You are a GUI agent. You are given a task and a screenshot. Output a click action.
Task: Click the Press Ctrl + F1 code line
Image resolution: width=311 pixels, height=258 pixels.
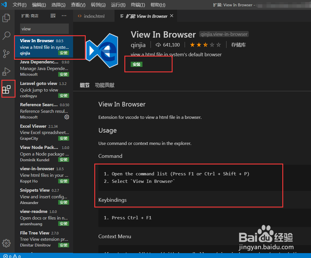tap(128, 218)
